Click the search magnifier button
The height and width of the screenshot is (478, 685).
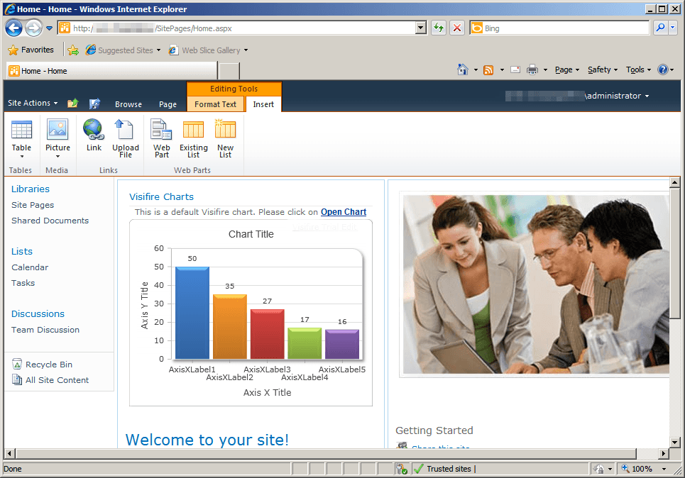pos(660,28)
